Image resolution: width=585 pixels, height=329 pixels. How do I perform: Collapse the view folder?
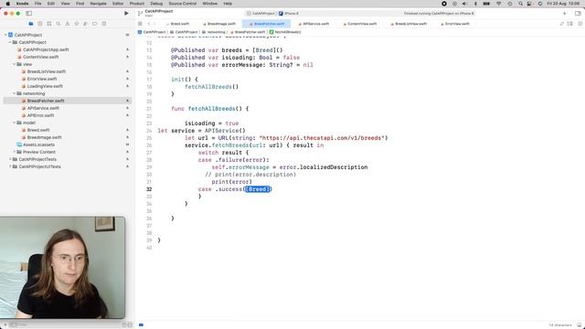[x=15, y=64]
